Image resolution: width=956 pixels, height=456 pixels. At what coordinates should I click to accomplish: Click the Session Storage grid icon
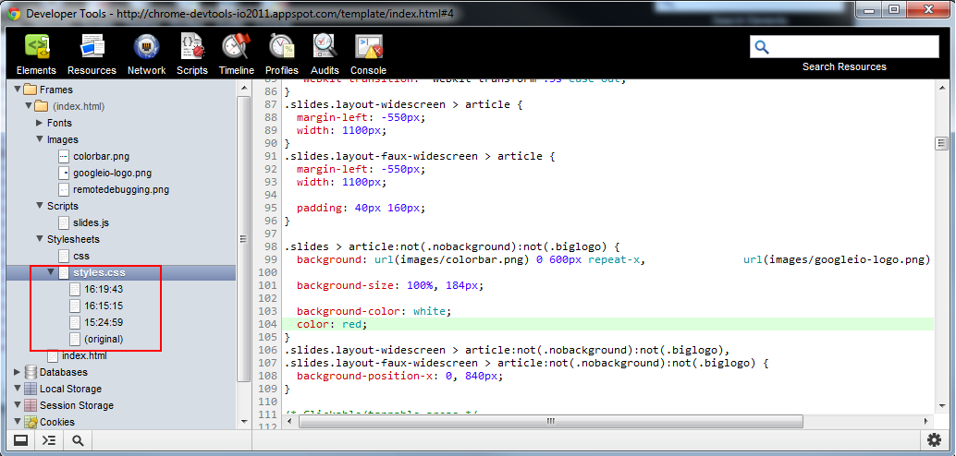[31, 405]
